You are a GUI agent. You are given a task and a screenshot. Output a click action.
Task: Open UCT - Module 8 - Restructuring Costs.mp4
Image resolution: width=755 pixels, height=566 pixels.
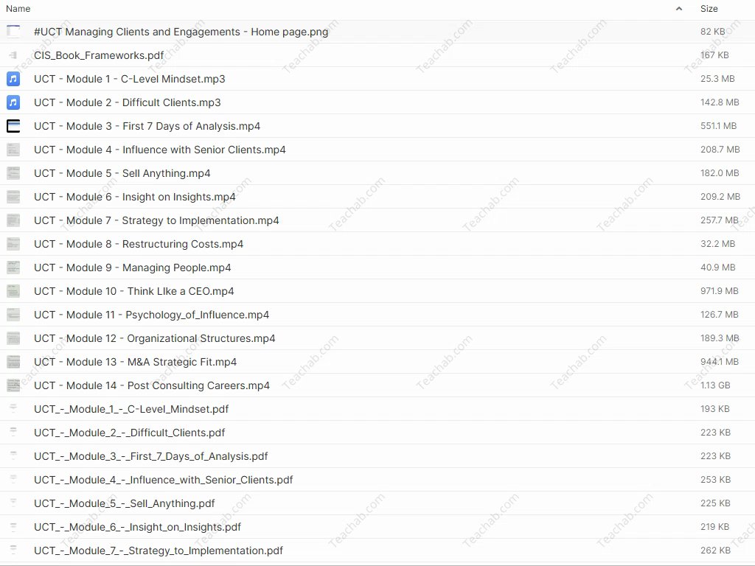click(x=139, y=244)
